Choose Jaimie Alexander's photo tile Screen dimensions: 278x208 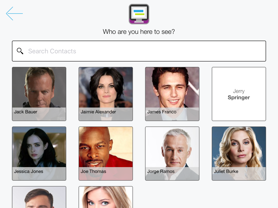106,94
